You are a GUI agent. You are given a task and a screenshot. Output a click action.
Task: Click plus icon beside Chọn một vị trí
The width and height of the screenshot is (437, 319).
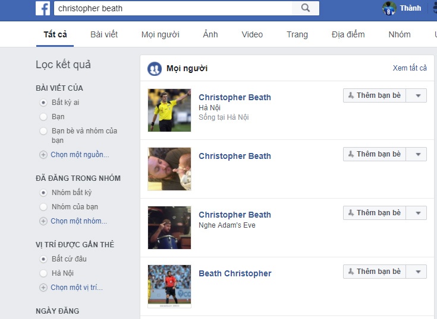pyautogui.click(x=43, y=288)
